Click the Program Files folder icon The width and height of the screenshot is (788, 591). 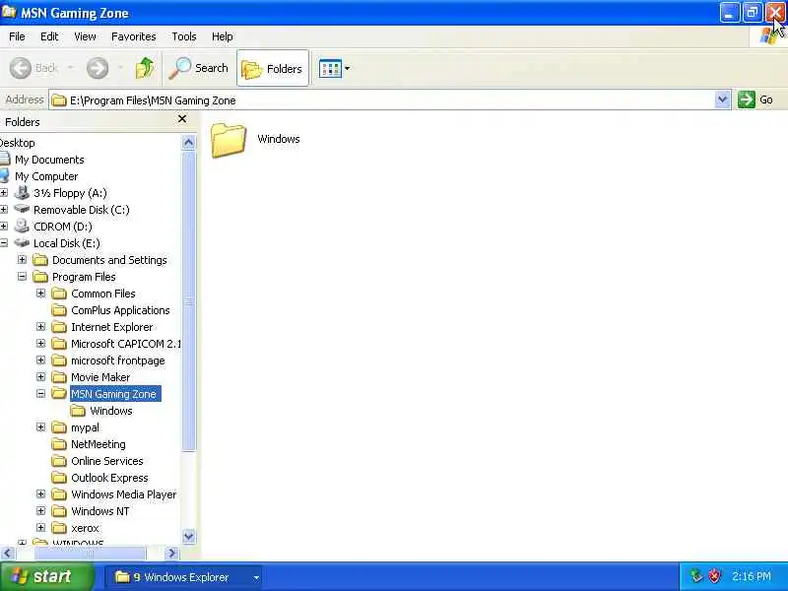(x=40, y=277)
